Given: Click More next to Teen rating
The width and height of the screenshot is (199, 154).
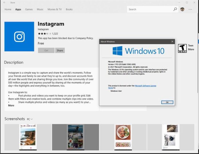Looking at the screenshot, I should tap(191, 49).
